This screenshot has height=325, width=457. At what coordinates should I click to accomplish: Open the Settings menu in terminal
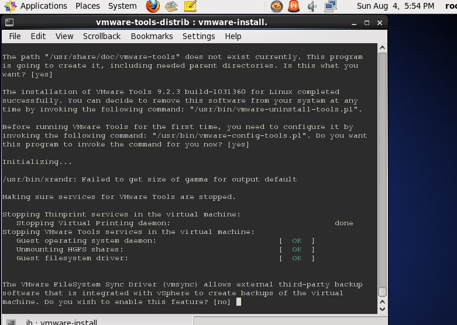pos(199,36)
